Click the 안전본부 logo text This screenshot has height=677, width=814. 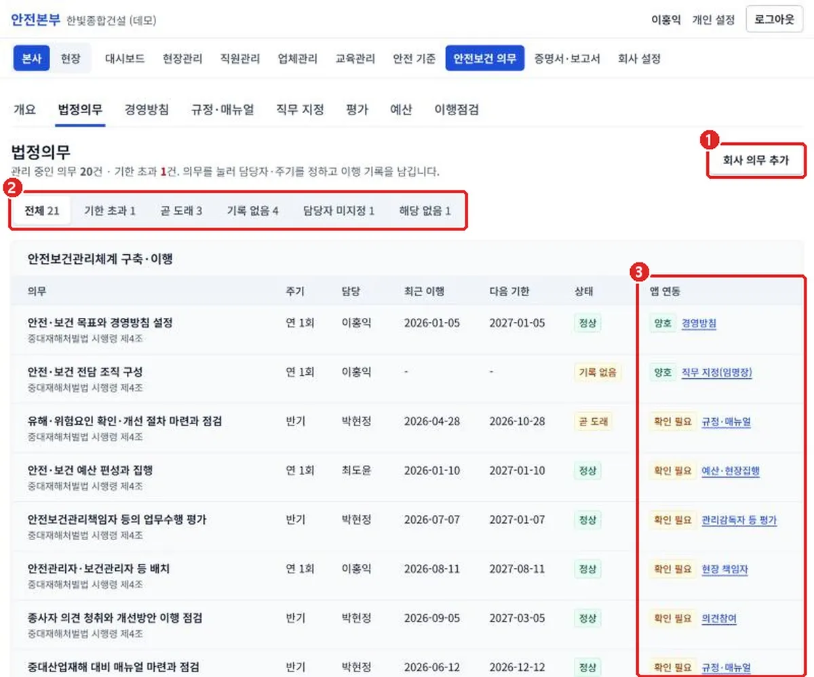click(35, 20)
